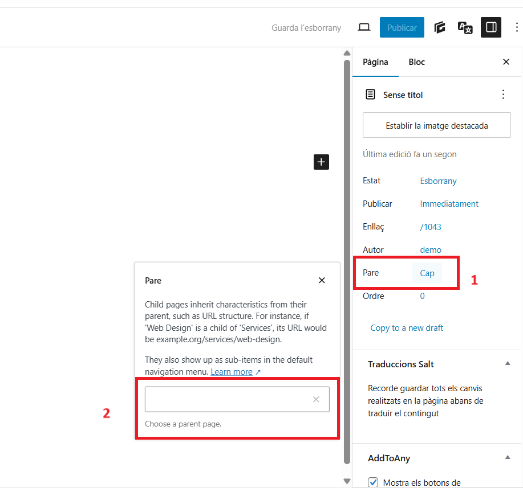Open the Estat Esborrany status dropdown
Image resolution: width=523 pixels, height=496 pixels.
pyautogui.click(x=438, y=181)
